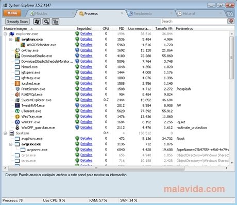Select the DownloadStudioScheduleMonitor process row

(116, 61)
